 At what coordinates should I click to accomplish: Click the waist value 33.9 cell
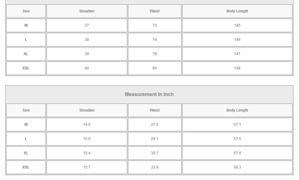pyautogui.click(x=155, y=167)
